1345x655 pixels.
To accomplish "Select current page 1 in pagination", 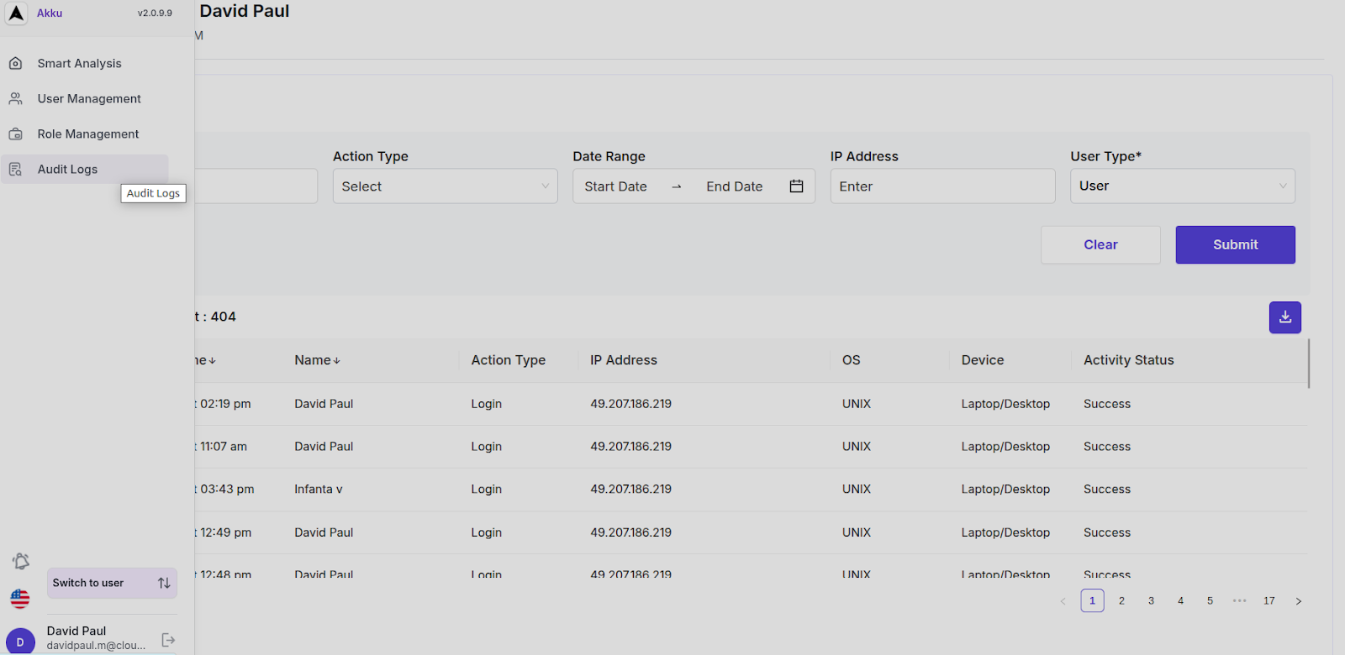I will [x=1092, y=601].
